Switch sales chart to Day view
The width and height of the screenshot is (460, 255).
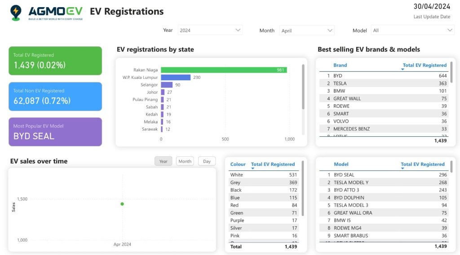pyautogui.click(x=207, y=161)
